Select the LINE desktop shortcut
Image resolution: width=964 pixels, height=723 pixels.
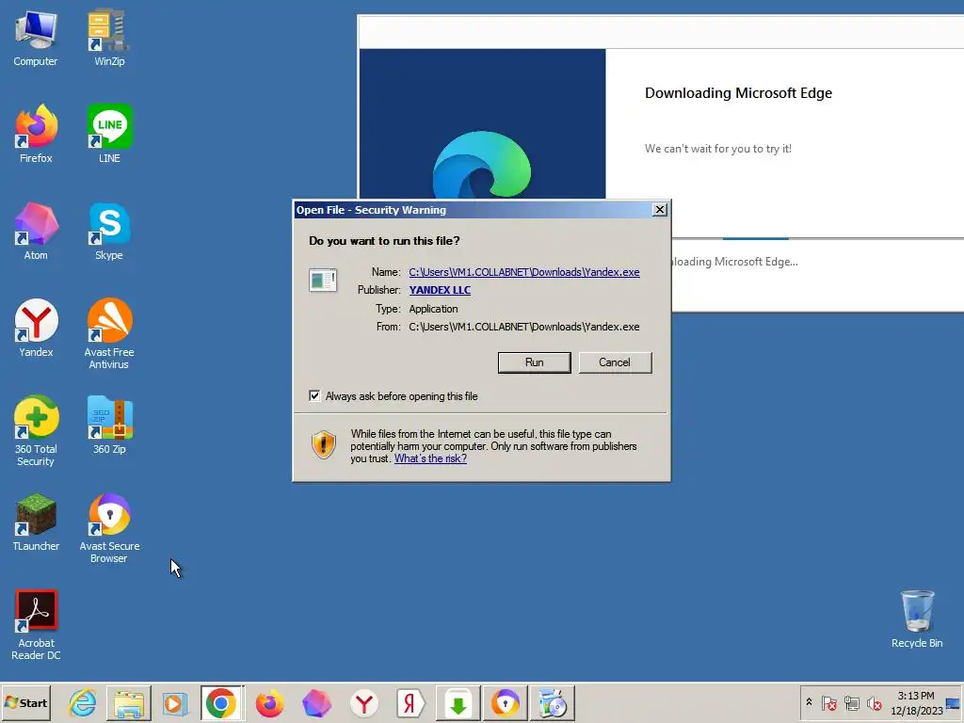109,135
